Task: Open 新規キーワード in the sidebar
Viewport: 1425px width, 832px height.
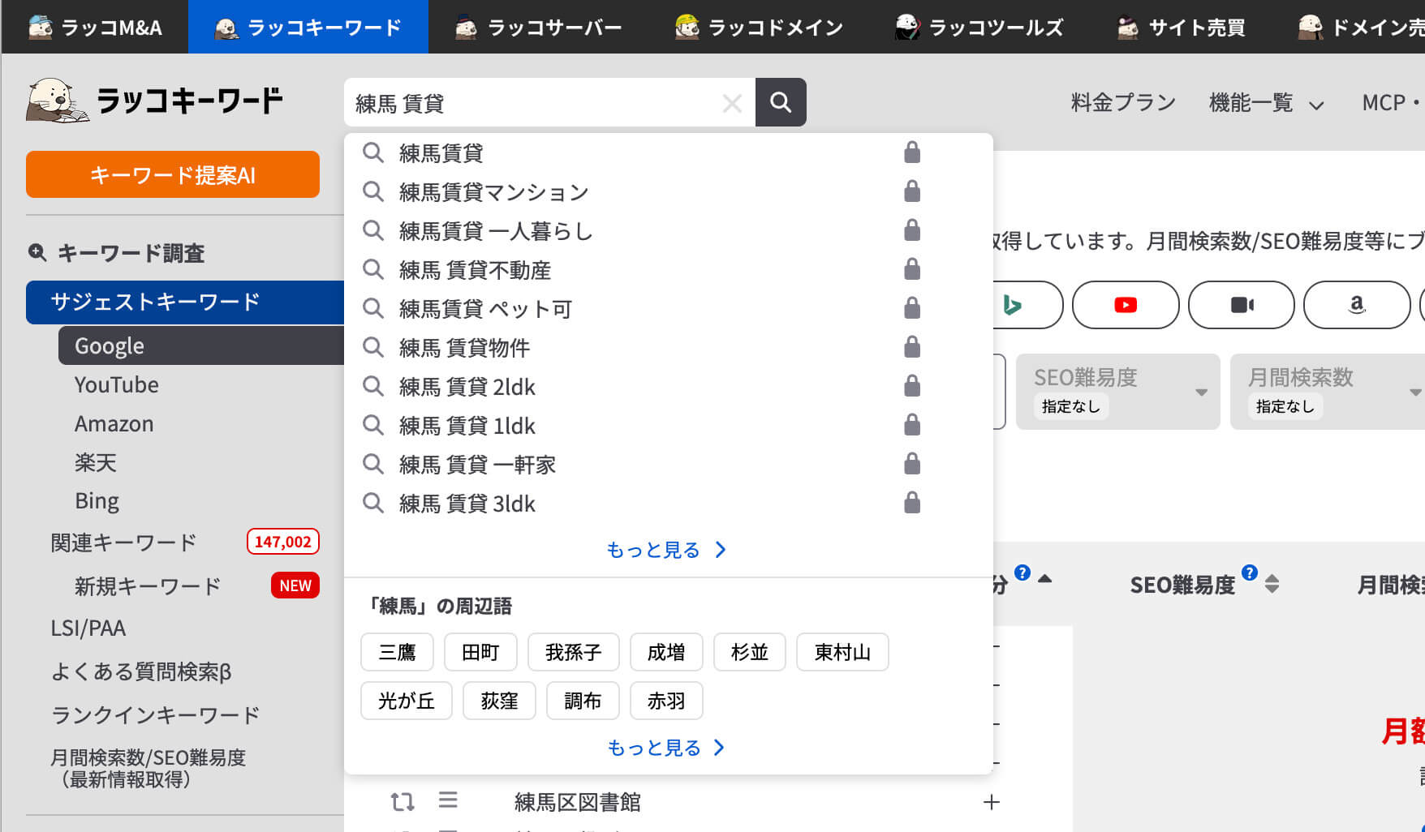Action: point(148,585)
